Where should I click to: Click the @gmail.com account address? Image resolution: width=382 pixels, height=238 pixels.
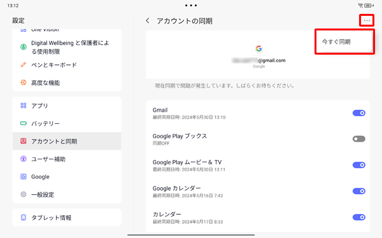[258, 60]
